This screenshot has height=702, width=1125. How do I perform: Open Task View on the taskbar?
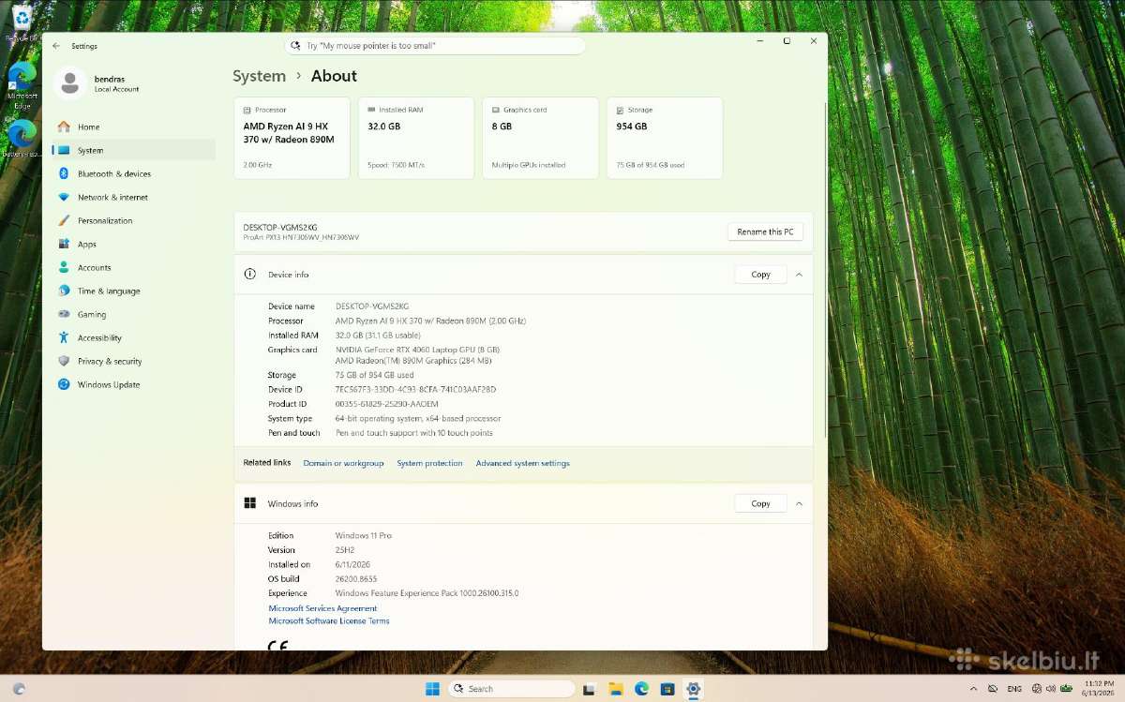589,689
